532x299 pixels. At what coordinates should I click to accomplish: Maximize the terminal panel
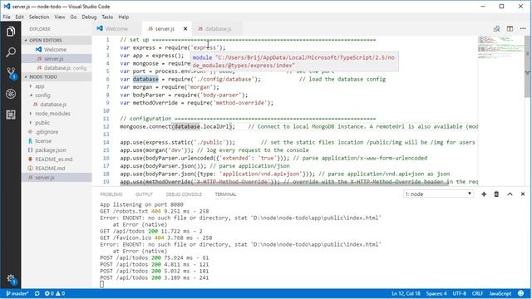coord(510,194)
